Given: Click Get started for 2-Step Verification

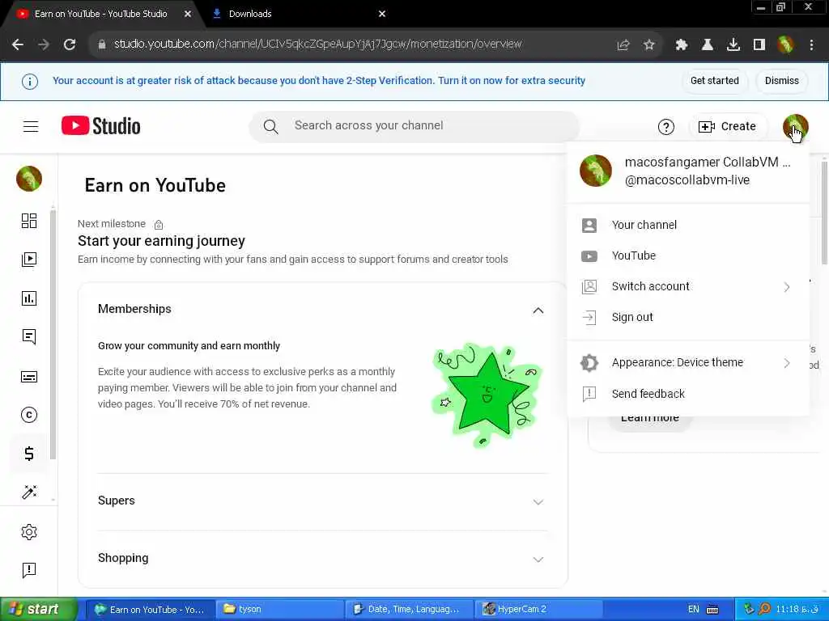Looking at the screenshot, I should pyautogui.click(x=714, y=81).
